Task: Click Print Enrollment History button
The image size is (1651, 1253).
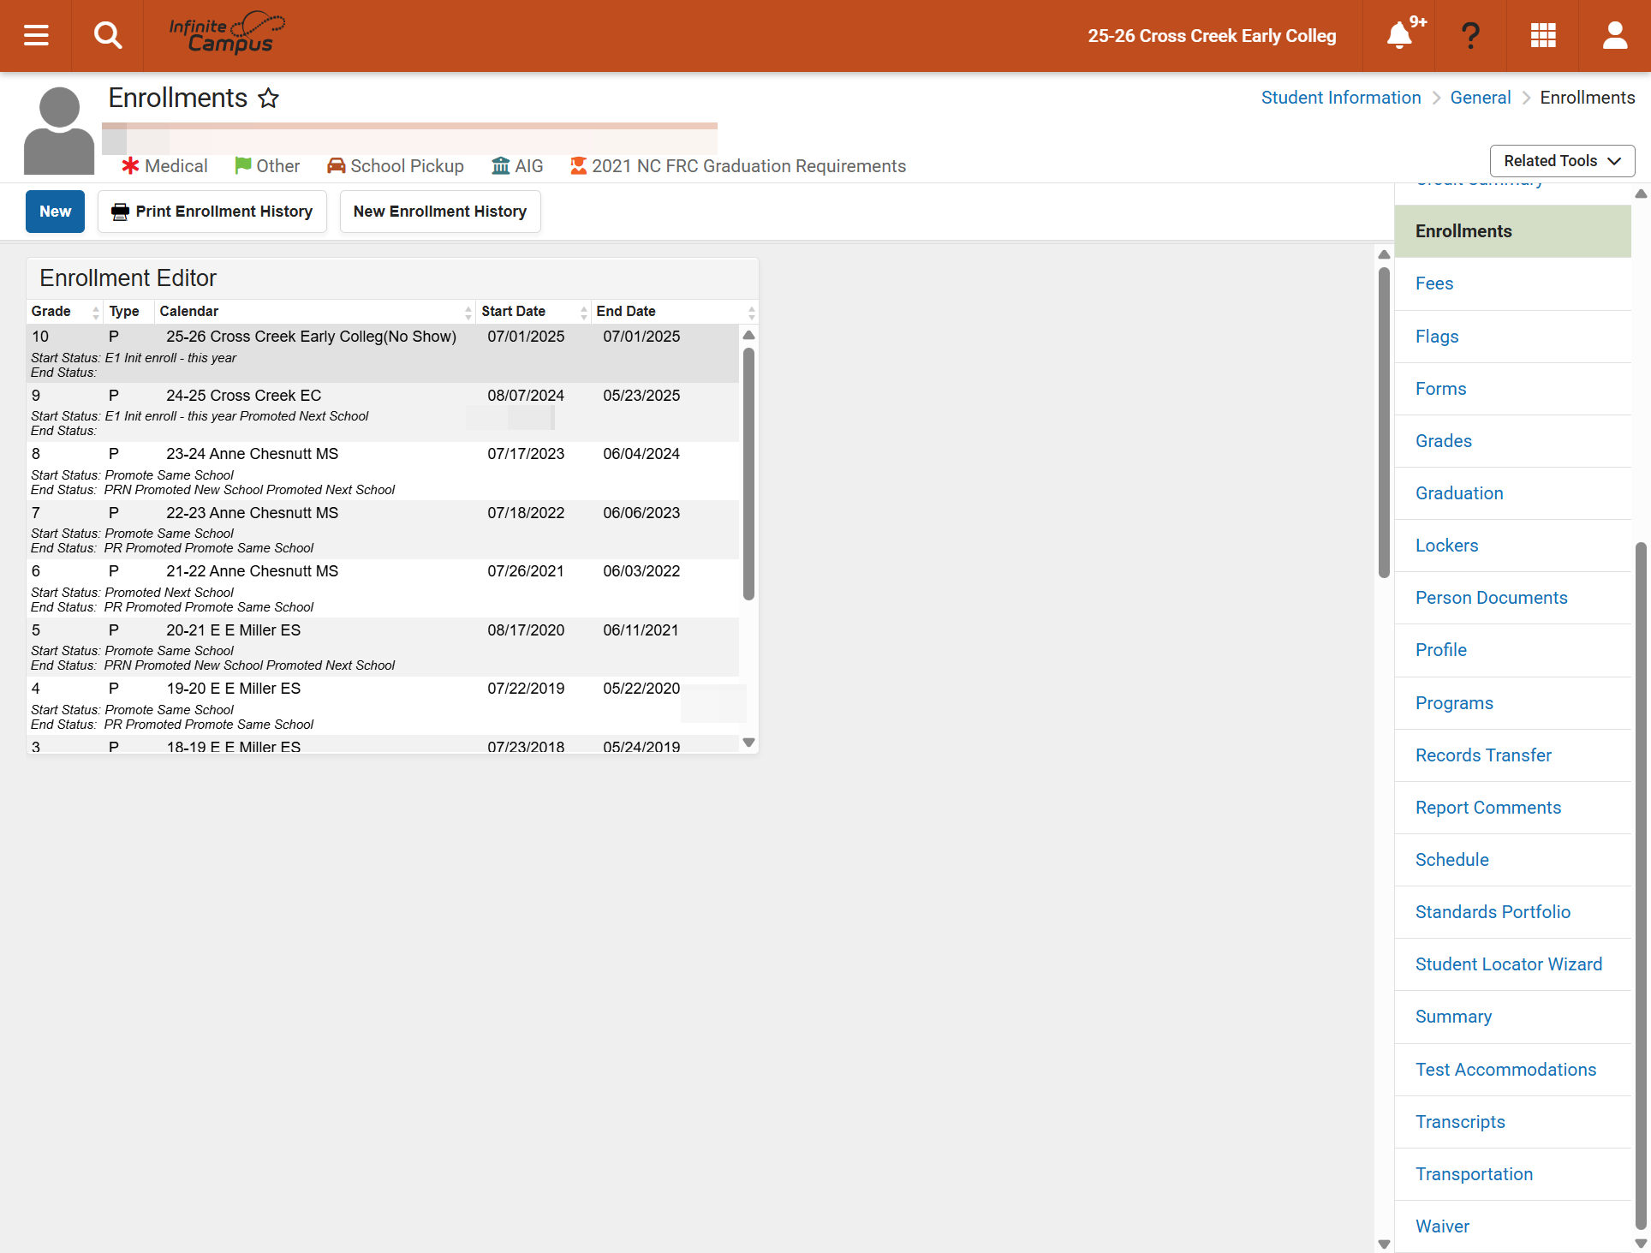Action: point(212,212)
